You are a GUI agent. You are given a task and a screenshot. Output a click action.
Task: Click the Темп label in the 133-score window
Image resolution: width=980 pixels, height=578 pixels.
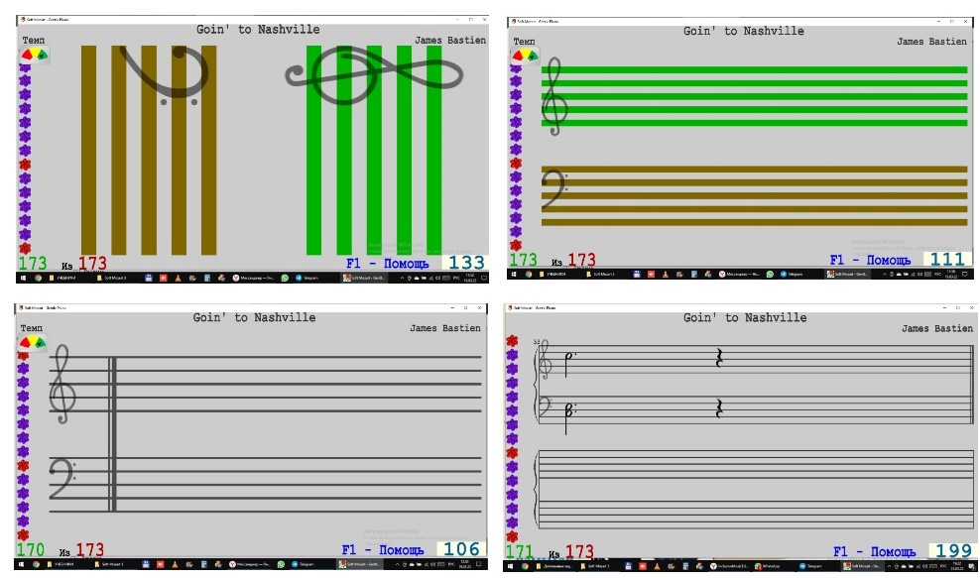(x=34, y=40)
